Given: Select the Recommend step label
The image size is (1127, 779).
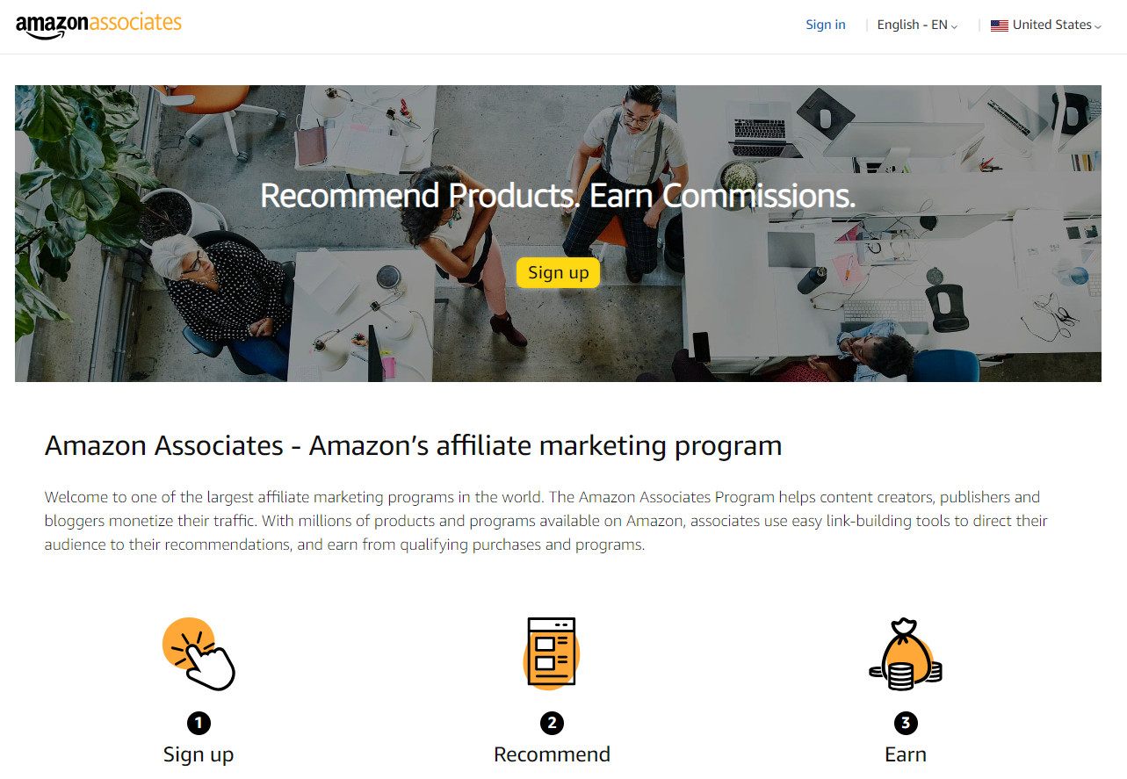Looking at the screenshot, I should point(552,754).
